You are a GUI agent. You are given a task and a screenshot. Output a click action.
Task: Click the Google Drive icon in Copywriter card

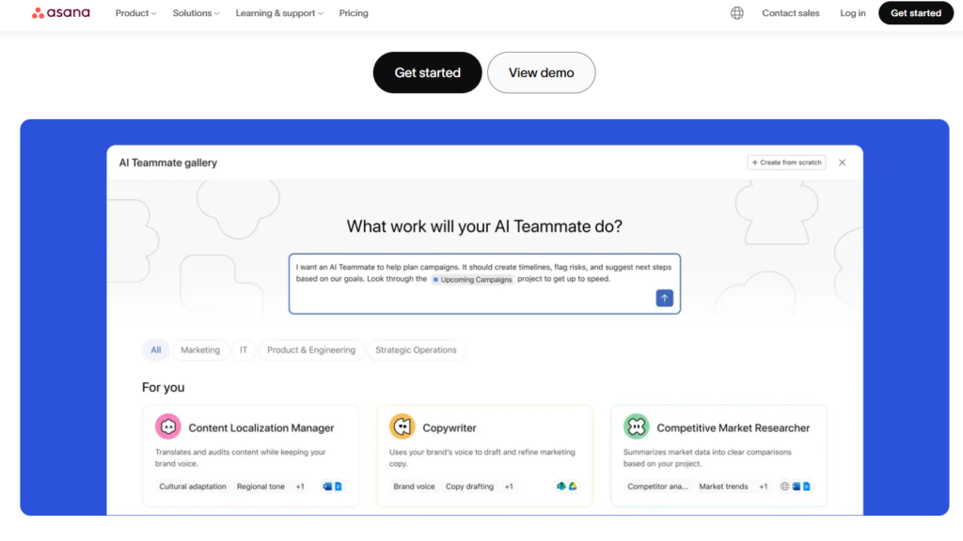pos(573,487)
